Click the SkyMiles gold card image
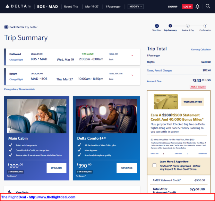 [x=166, y=102]
